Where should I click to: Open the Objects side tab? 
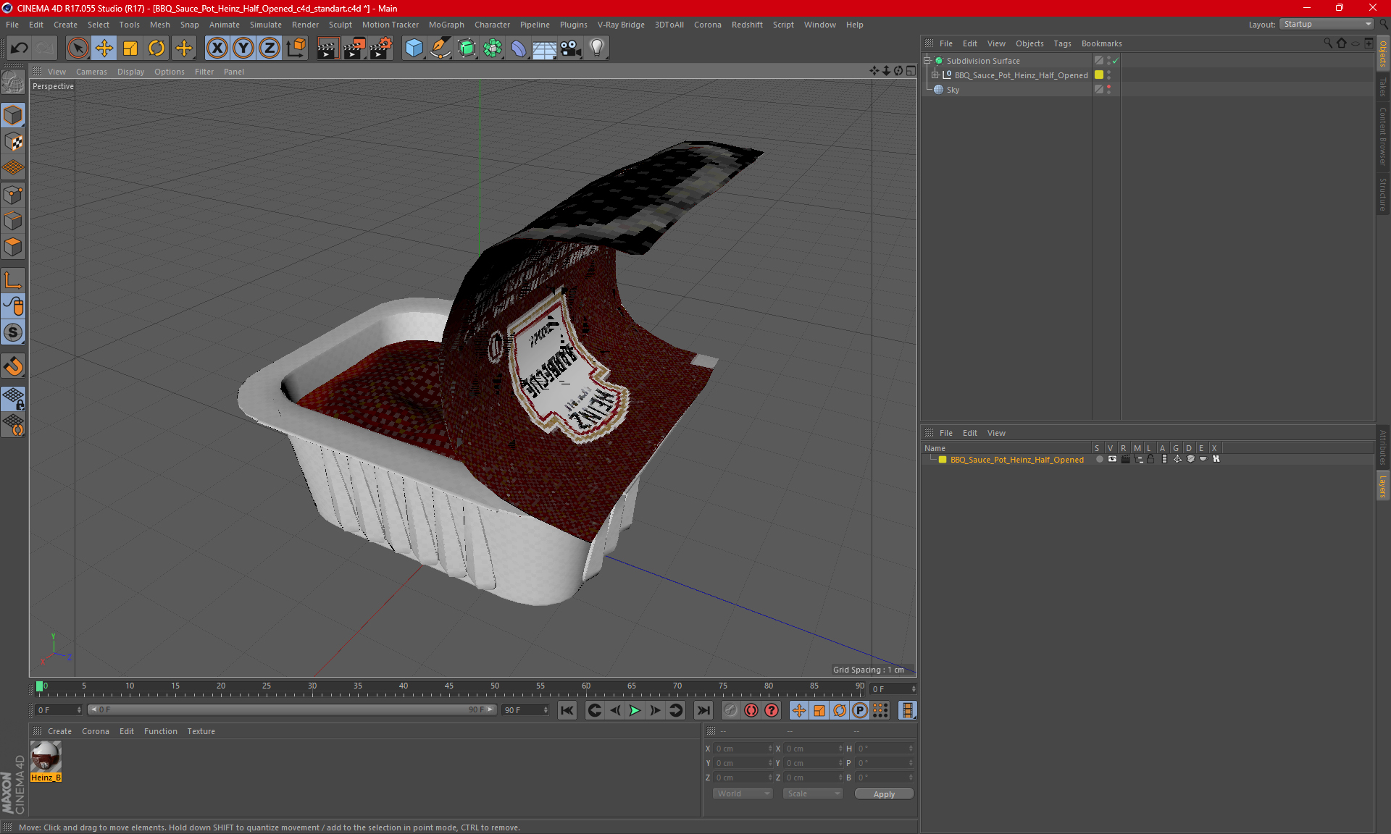click(1383, 53)
